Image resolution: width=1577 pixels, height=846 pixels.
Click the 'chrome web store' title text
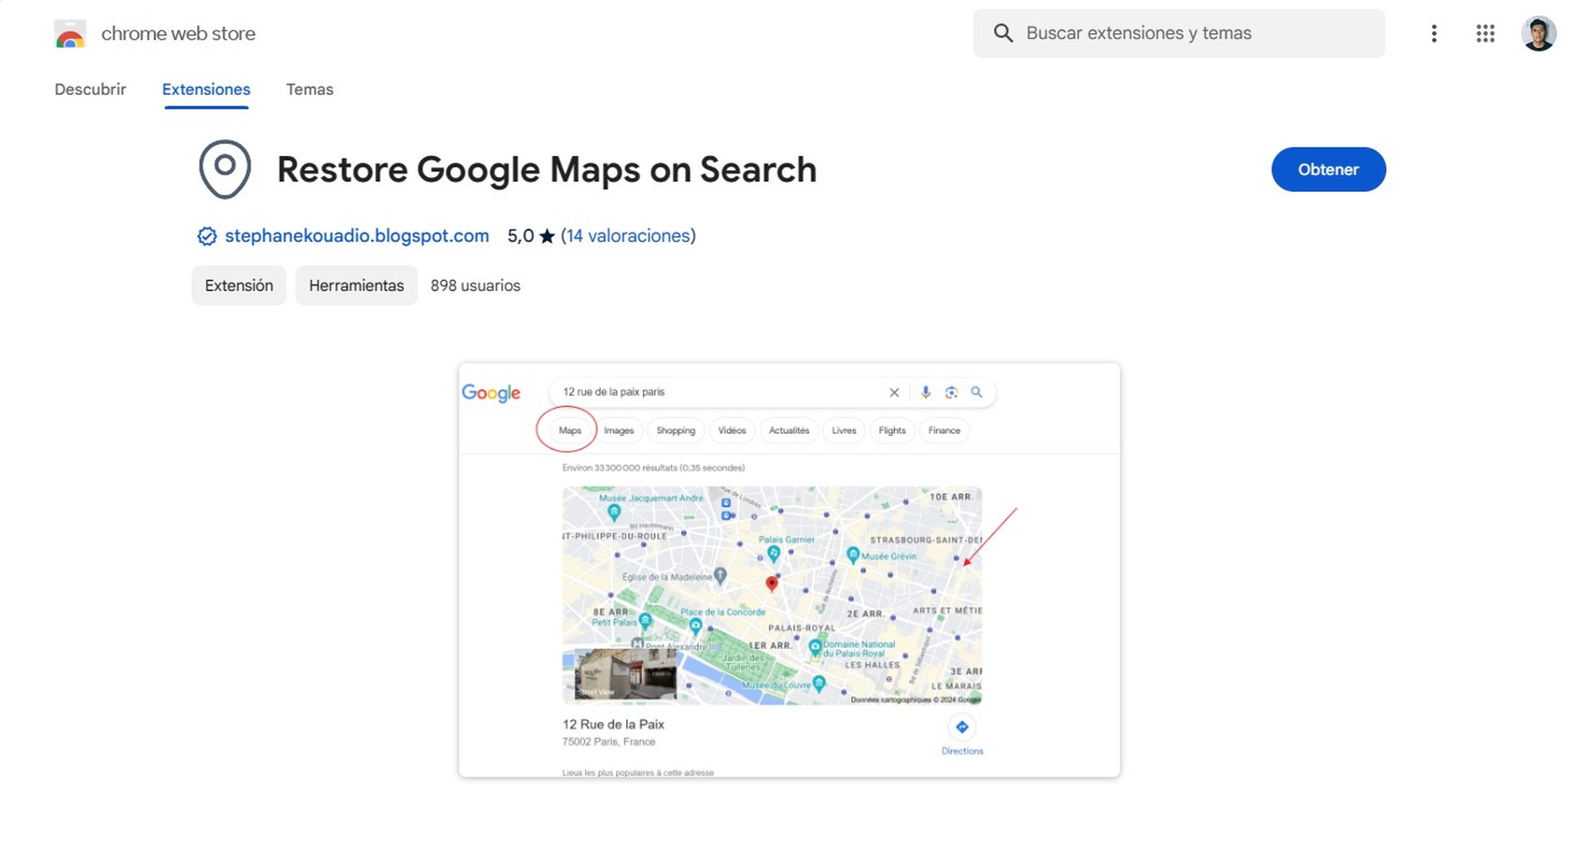point(178,34)
